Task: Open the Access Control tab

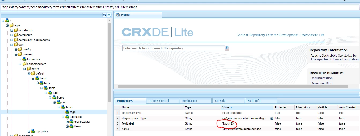Action: 163,101
